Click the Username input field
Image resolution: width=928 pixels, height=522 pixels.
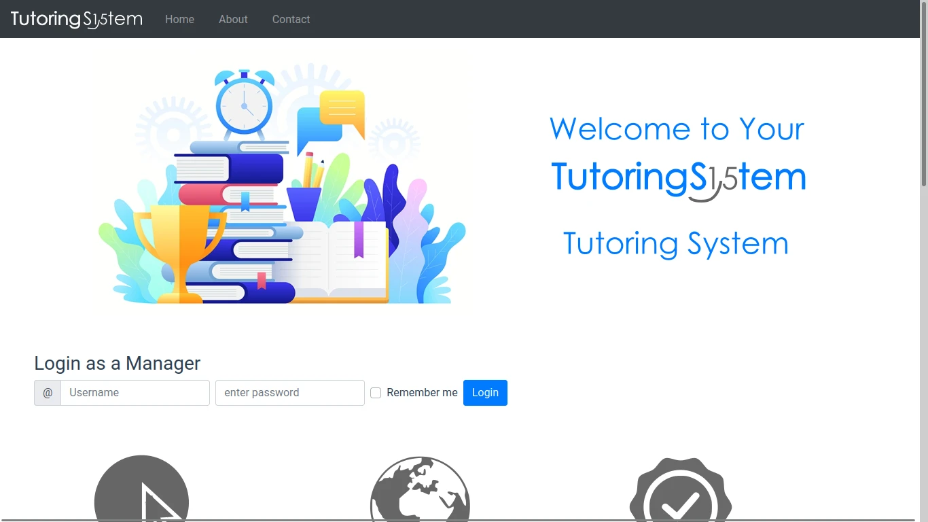(135, 393)
